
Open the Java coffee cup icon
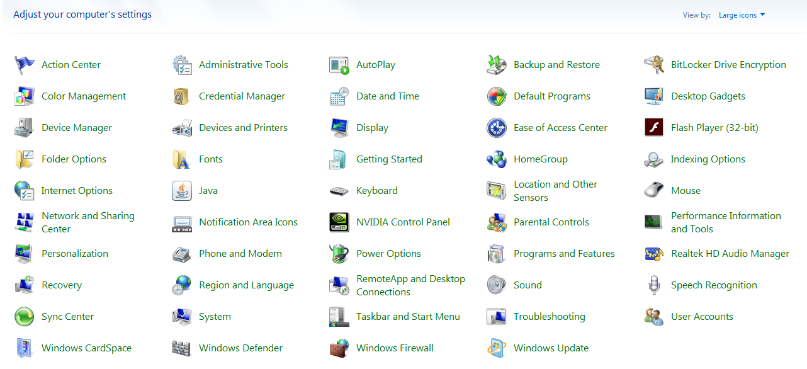click(182, 191)
